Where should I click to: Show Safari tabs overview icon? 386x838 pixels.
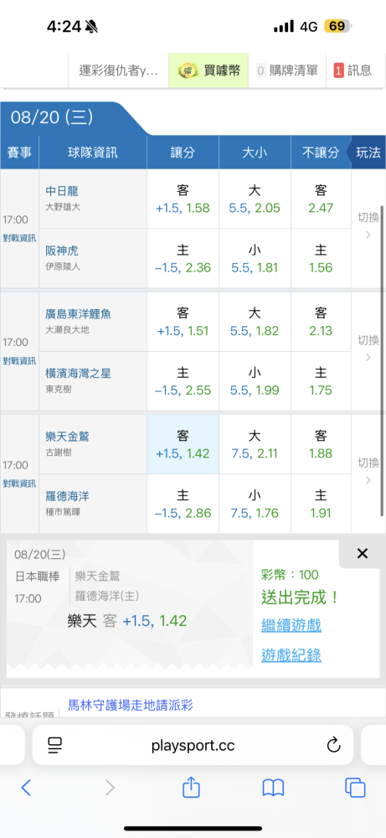[355, 787]
